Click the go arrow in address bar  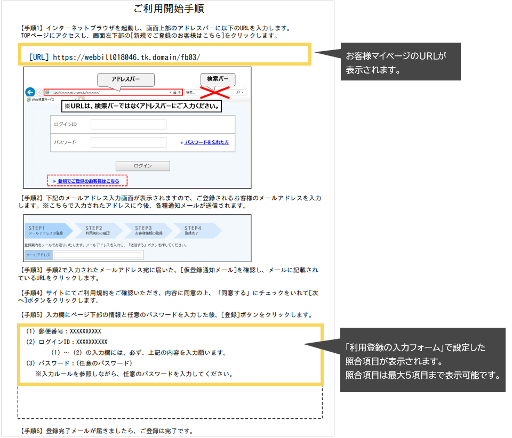(x=180, y=92)
